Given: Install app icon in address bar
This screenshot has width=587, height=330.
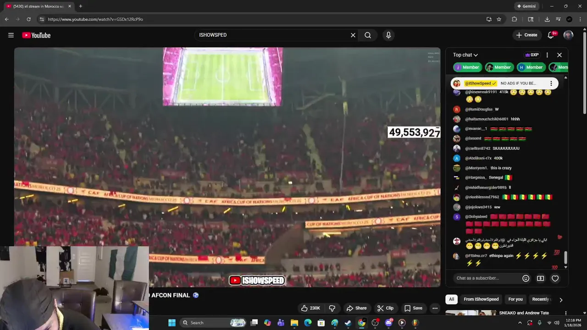Looking at the screenshot, I should [489, 19].
